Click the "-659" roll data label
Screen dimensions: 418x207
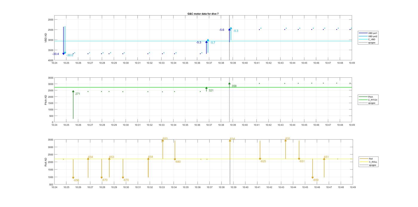[x=316, y=180]
